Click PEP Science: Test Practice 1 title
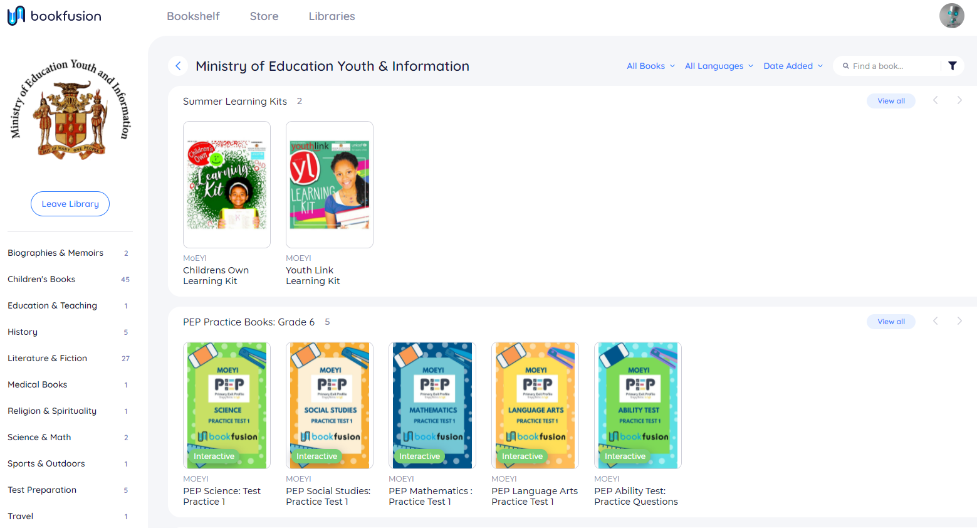The image size is (977, 528). point(222,496)
